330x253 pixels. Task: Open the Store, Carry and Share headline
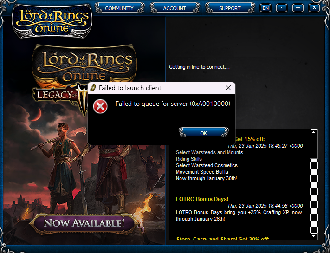click(x=222, y=239)
